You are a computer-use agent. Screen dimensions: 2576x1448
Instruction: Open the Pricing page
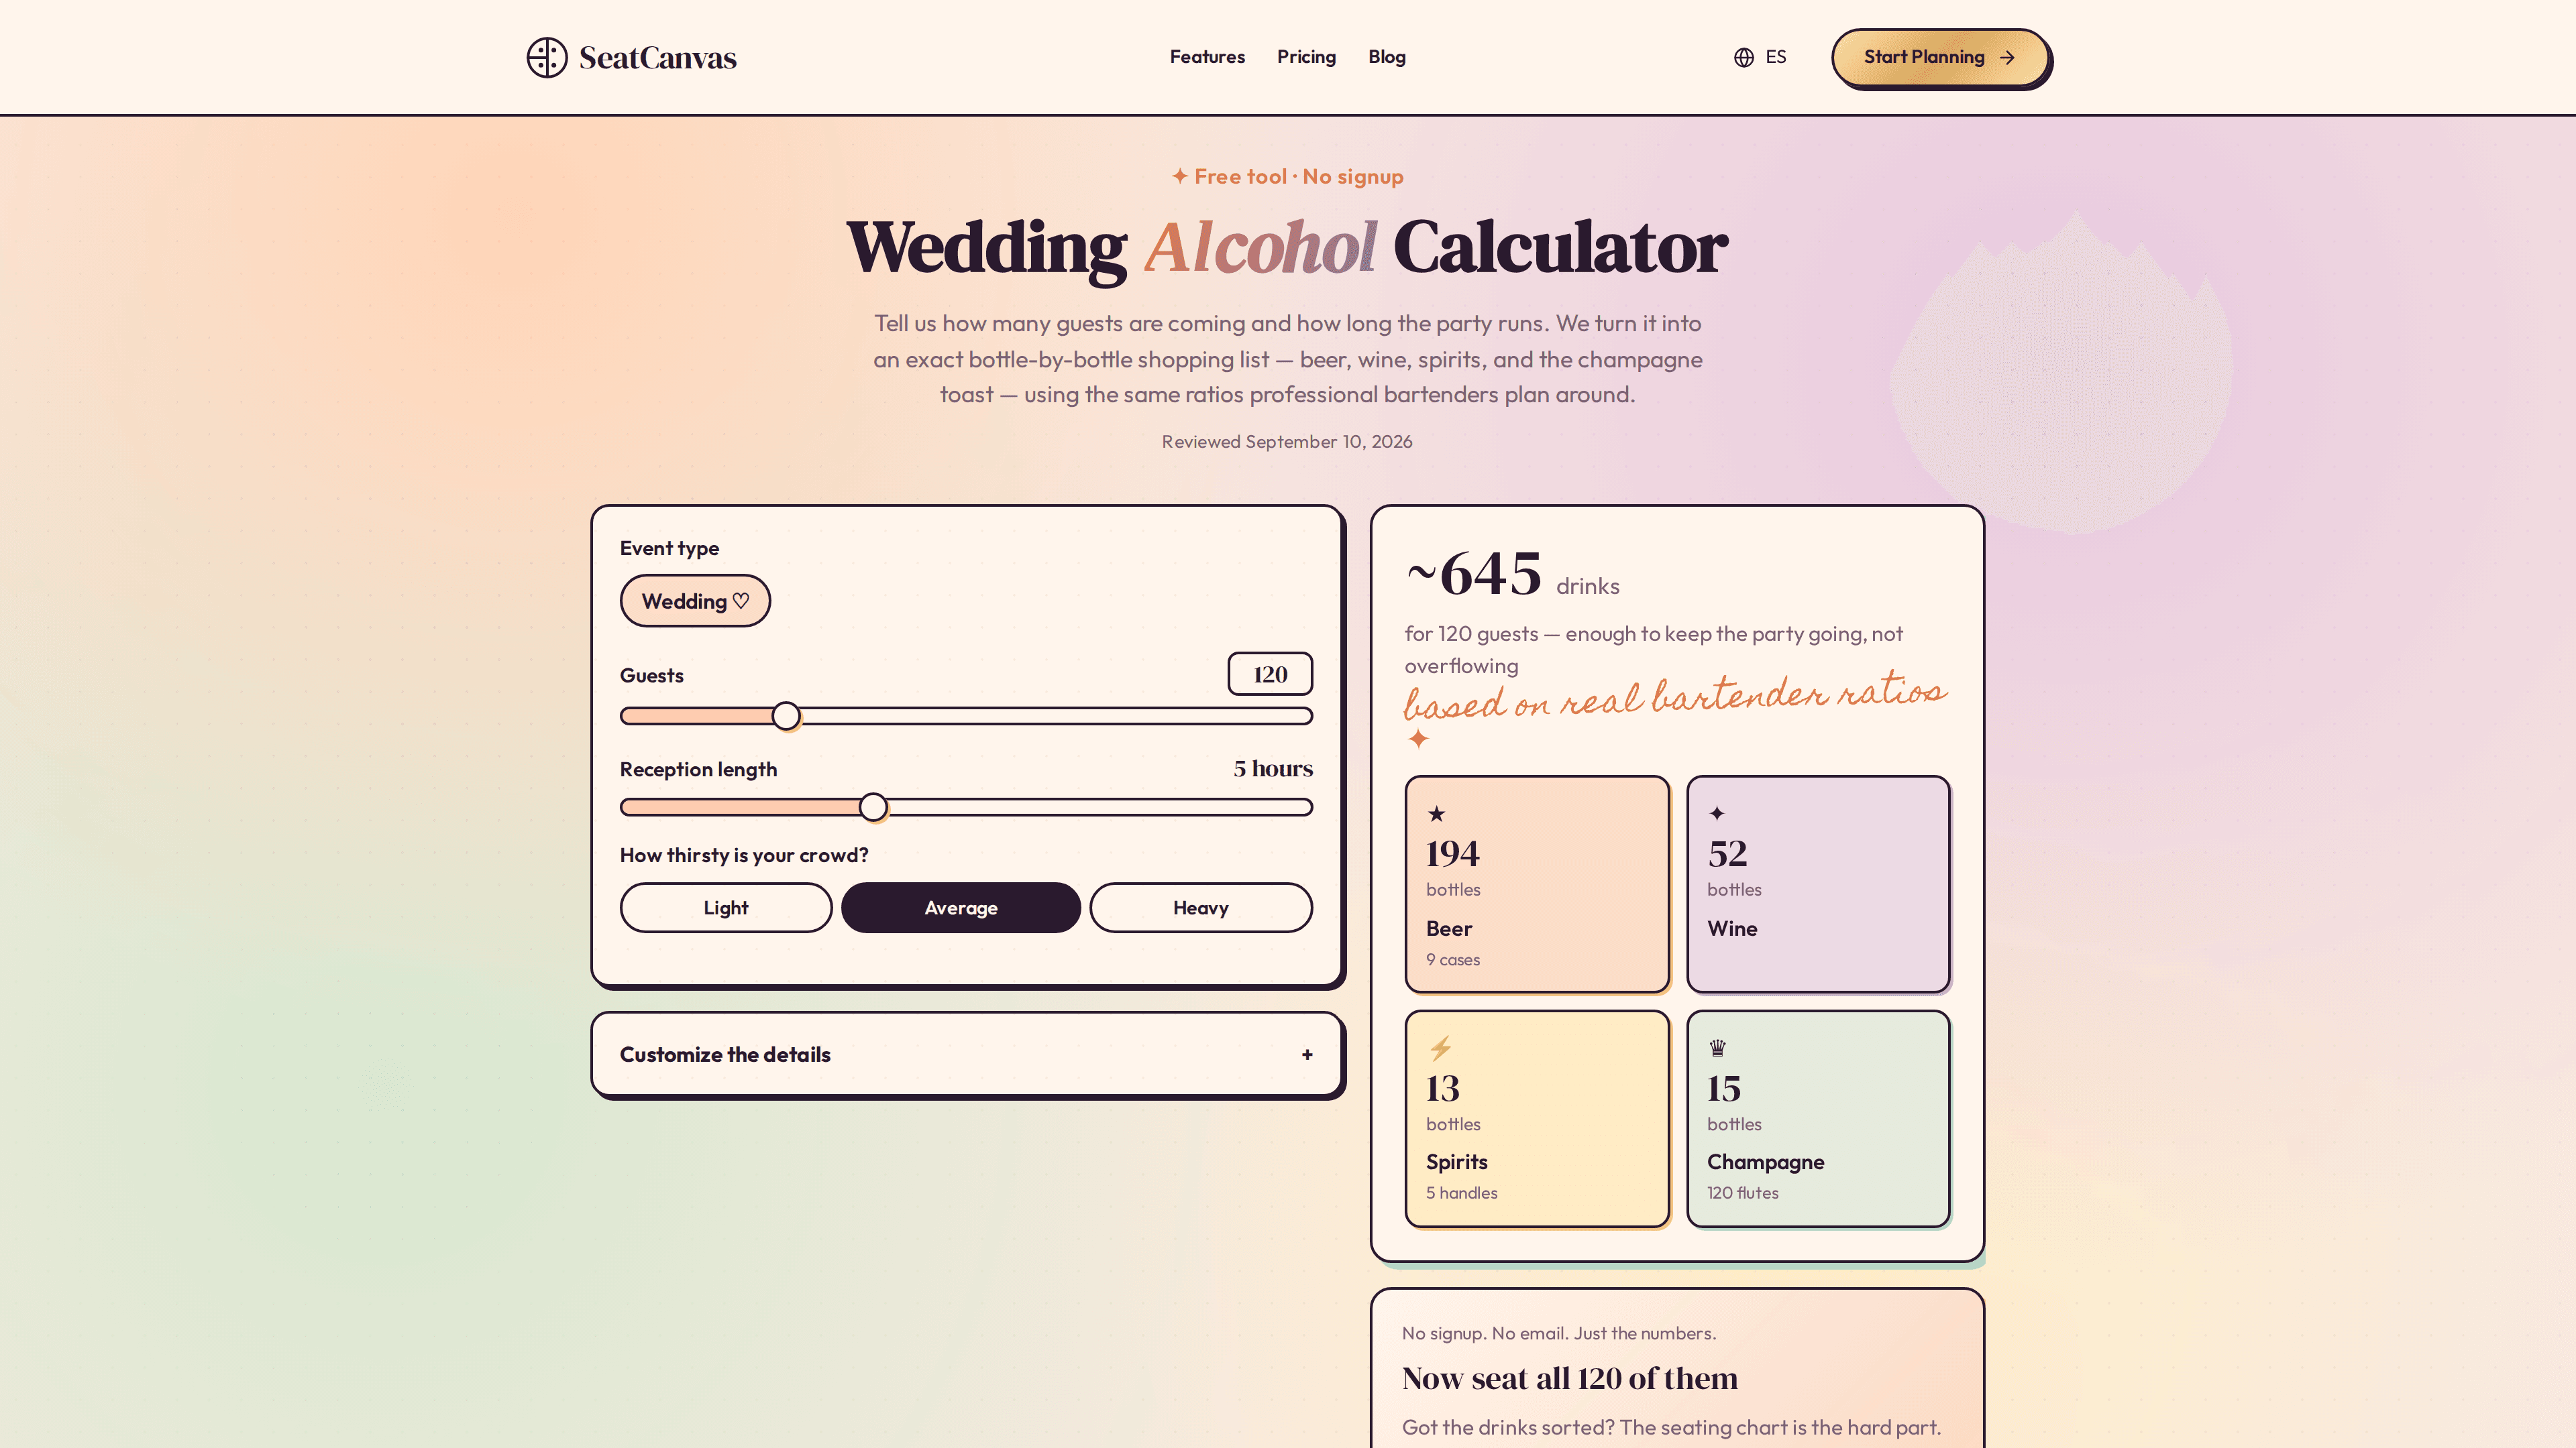pos(1306,57)
